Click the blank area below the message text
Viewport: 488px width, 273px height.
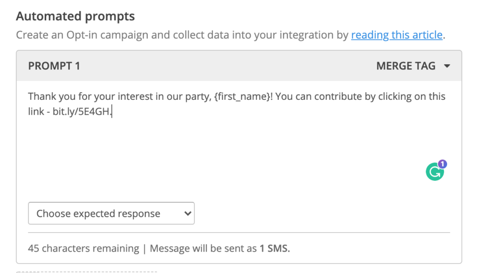[x=218, y=152]
